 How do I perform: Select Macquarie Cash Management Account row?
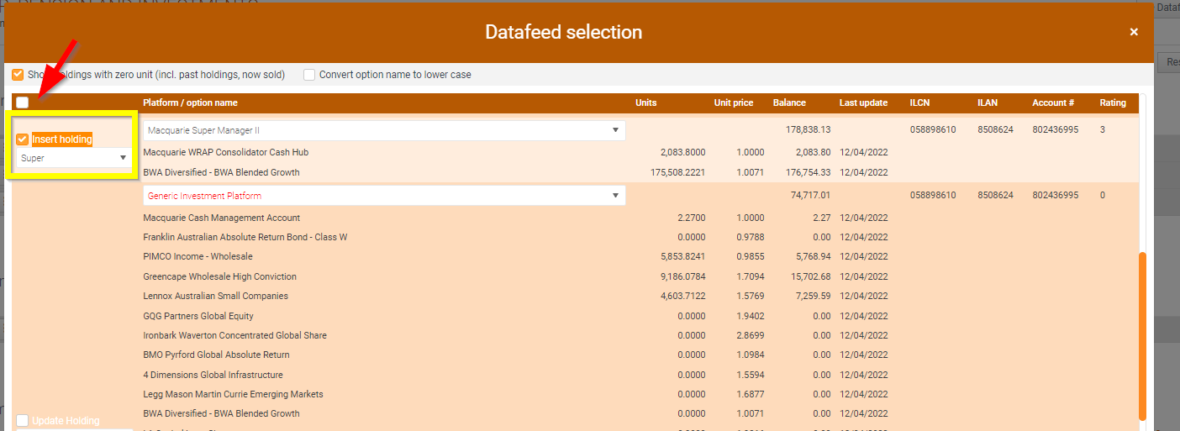coord(640,218)
